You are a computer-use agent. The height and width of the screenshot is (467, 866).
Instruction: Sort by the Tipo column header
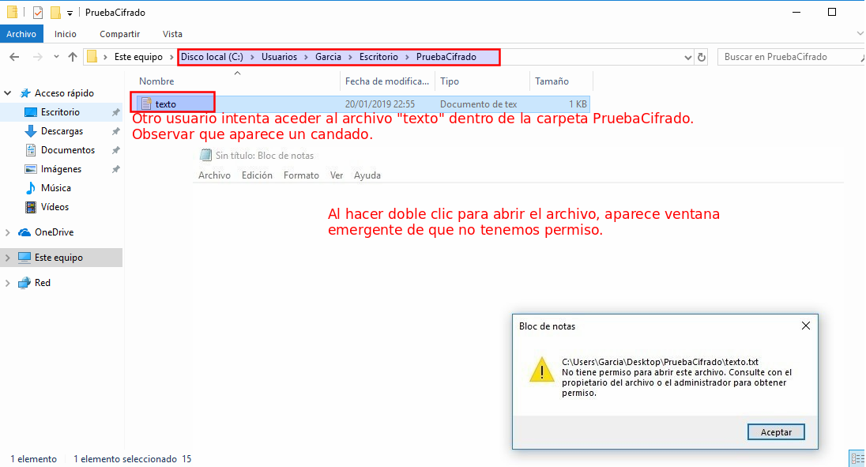click(x=450, y=81)
